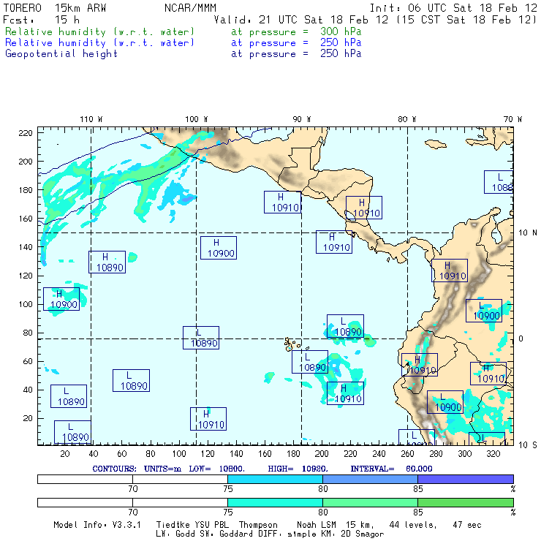Screen dimensions: 541x541
Task: Click the medium-blue 80–85% swatch in the upper legend bar
Action: [x=370, y=479]
